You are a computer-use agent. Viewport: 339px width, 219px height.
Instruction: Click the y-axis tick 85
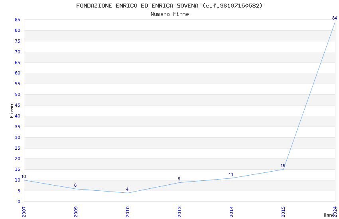pyautogui.click(x=18, y=20)
